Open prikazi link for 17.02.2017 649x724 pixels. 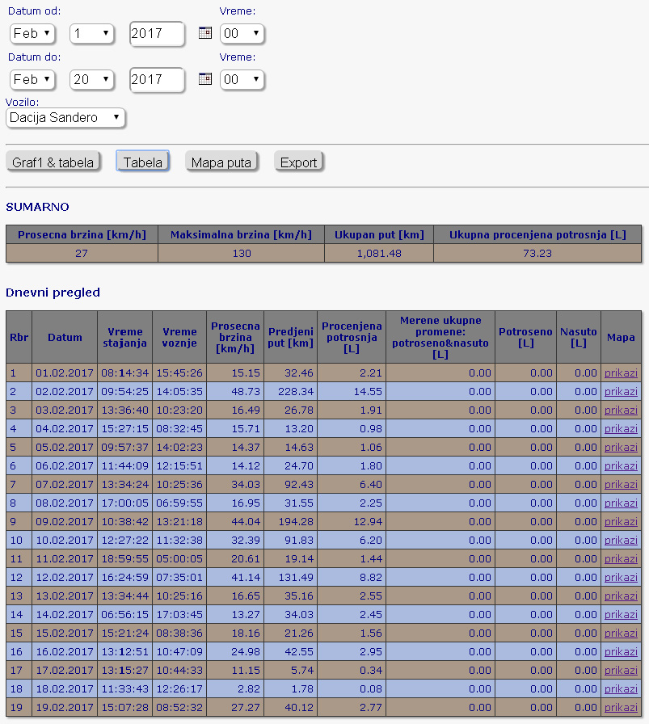tap(621, 670)
